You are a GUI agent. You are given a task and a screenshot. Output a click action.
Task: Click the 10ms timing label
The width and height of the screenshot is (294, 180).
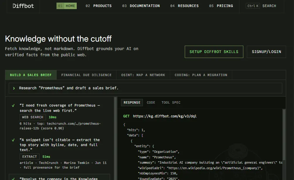[x=52, y=117]
